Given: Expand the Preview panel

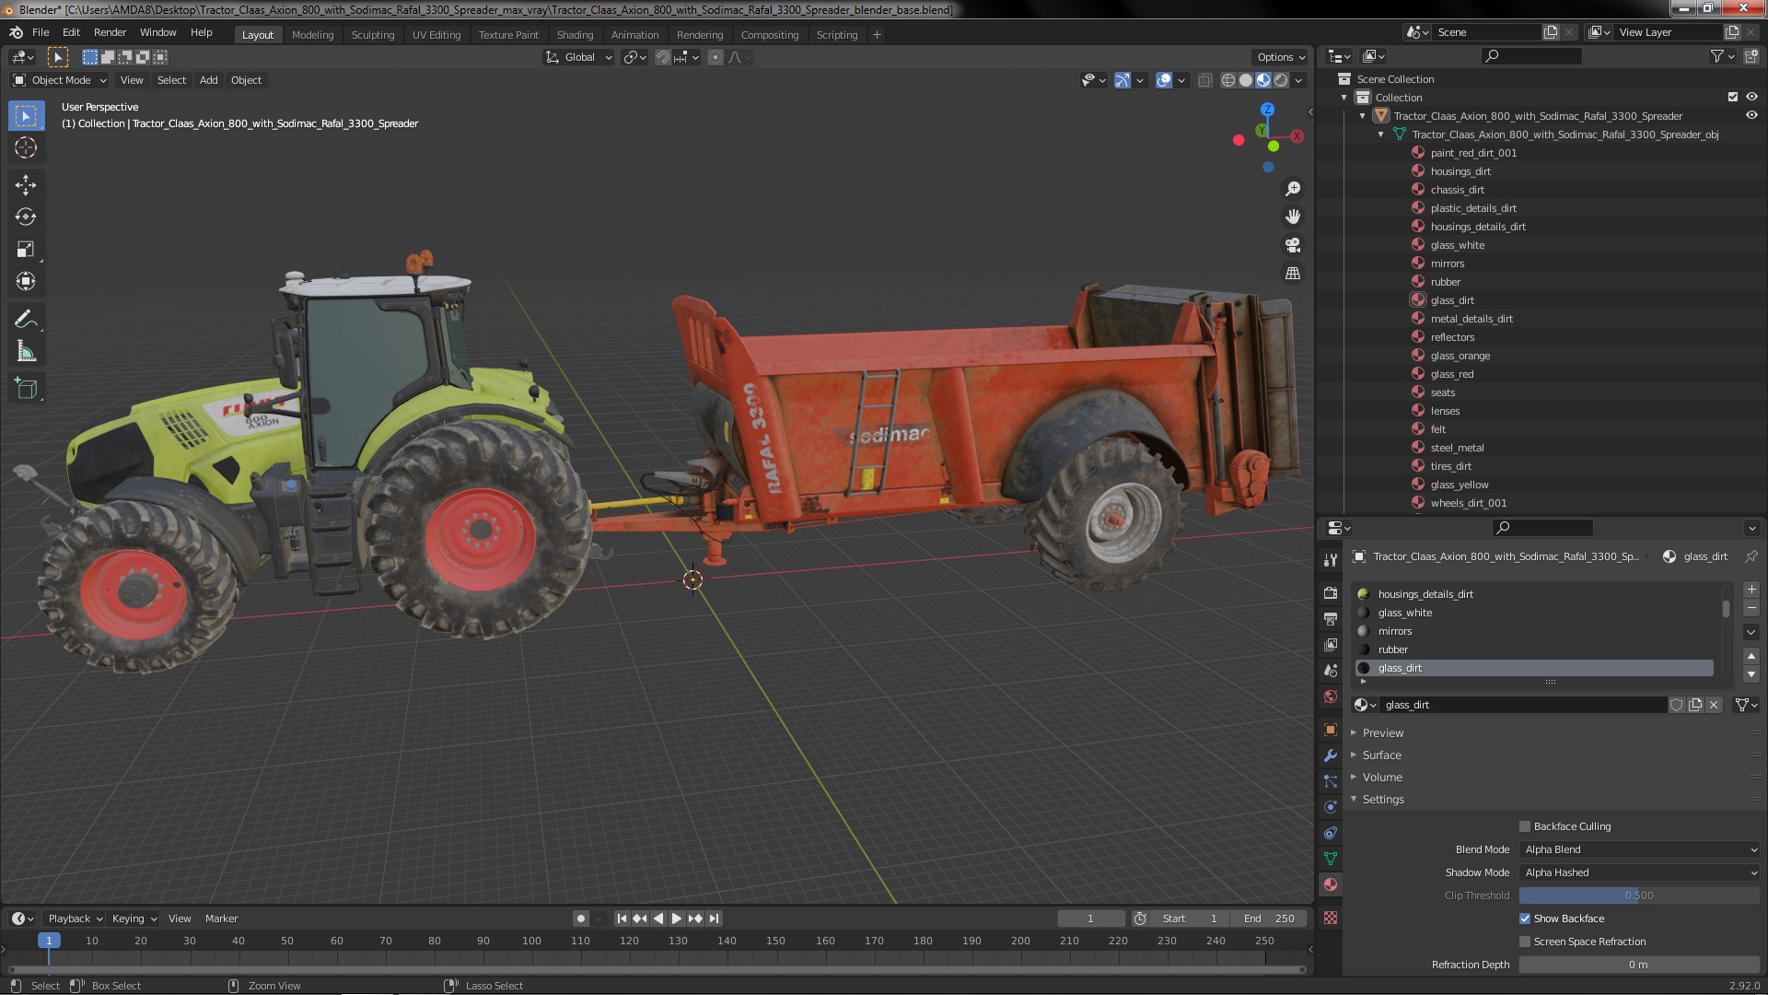Looking at the screenshot, I should (x=1383, y=733).
